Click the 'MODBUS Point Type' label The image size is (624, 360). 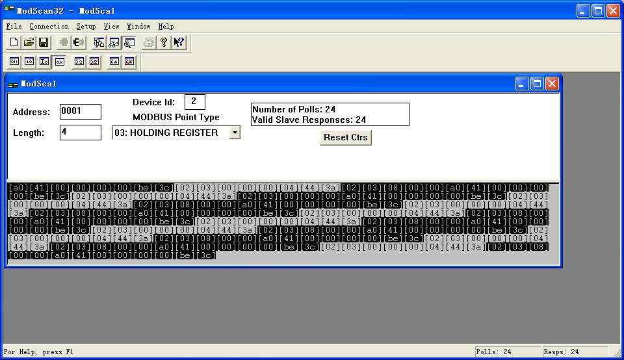click(x=176, y=118)
